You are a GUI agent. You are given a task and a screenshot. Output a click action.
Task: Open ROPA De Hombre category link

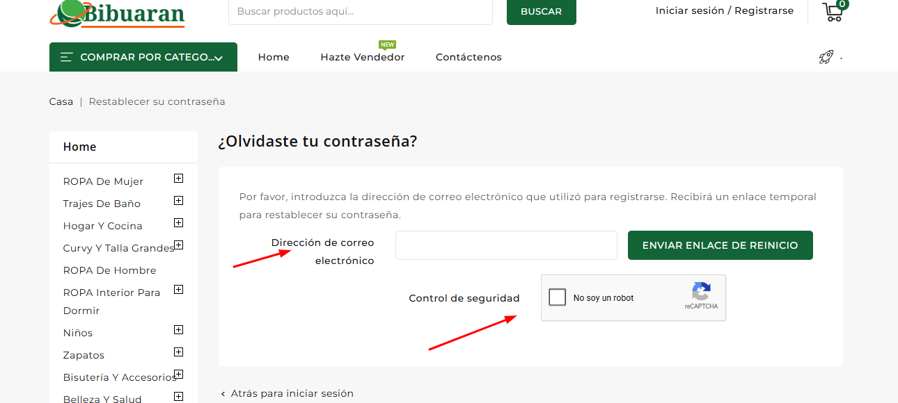point(109,270)
